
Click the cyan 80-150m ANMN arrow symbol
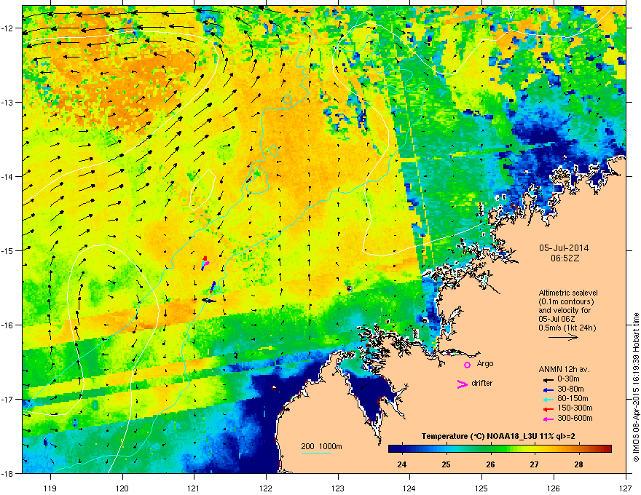548,399
